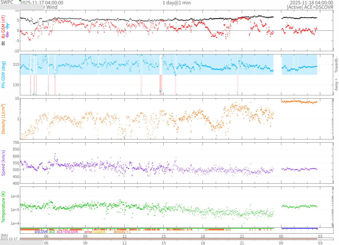Click the 12 hour mark on the time axis
Viewport: 339px width, 245px height.
coord(124,236)
